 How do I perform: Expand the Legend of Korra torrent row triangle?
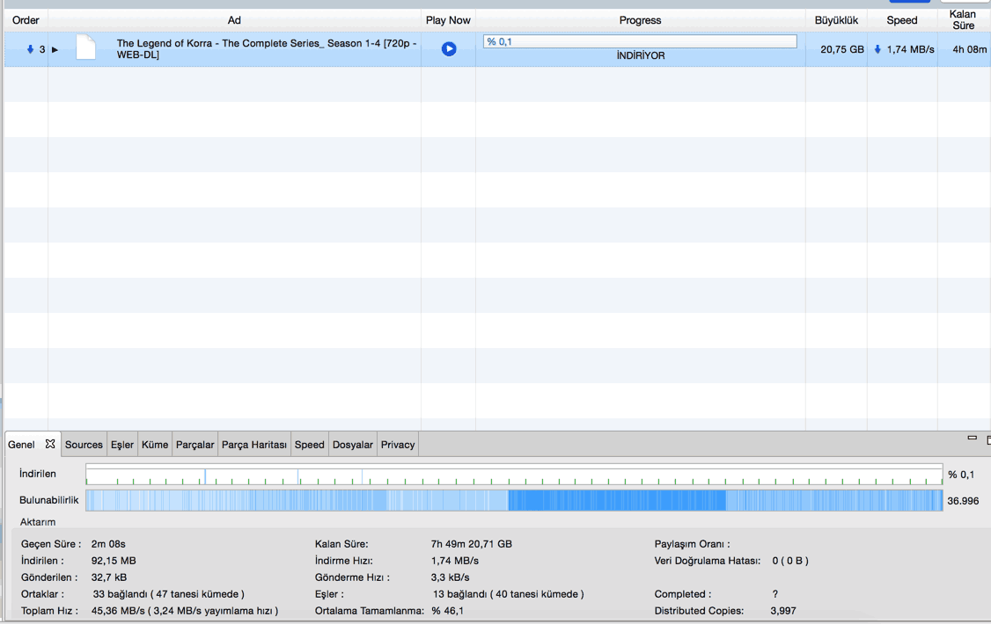pos(55,49)
